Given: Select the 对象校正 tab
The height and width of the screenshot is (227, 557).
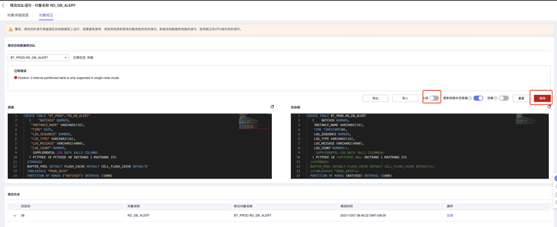Looking at the screenshot, I should tap(46, 15).
